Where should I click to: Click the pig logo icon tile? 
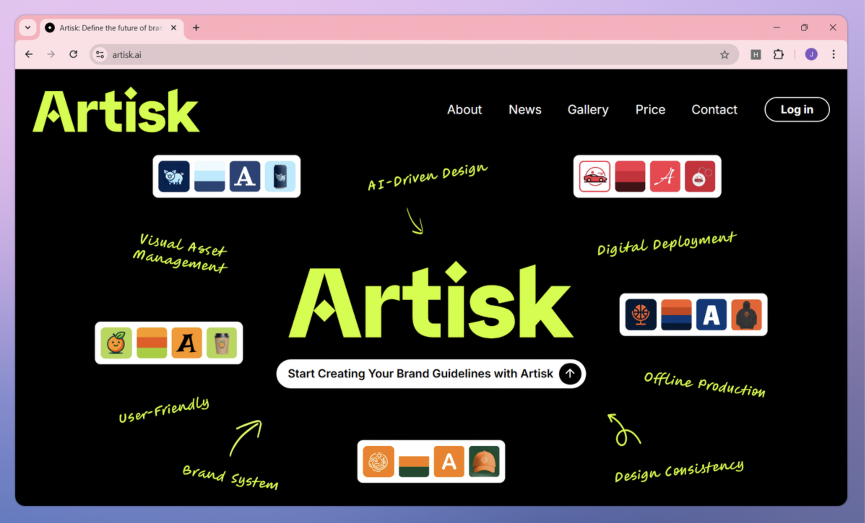174,176
